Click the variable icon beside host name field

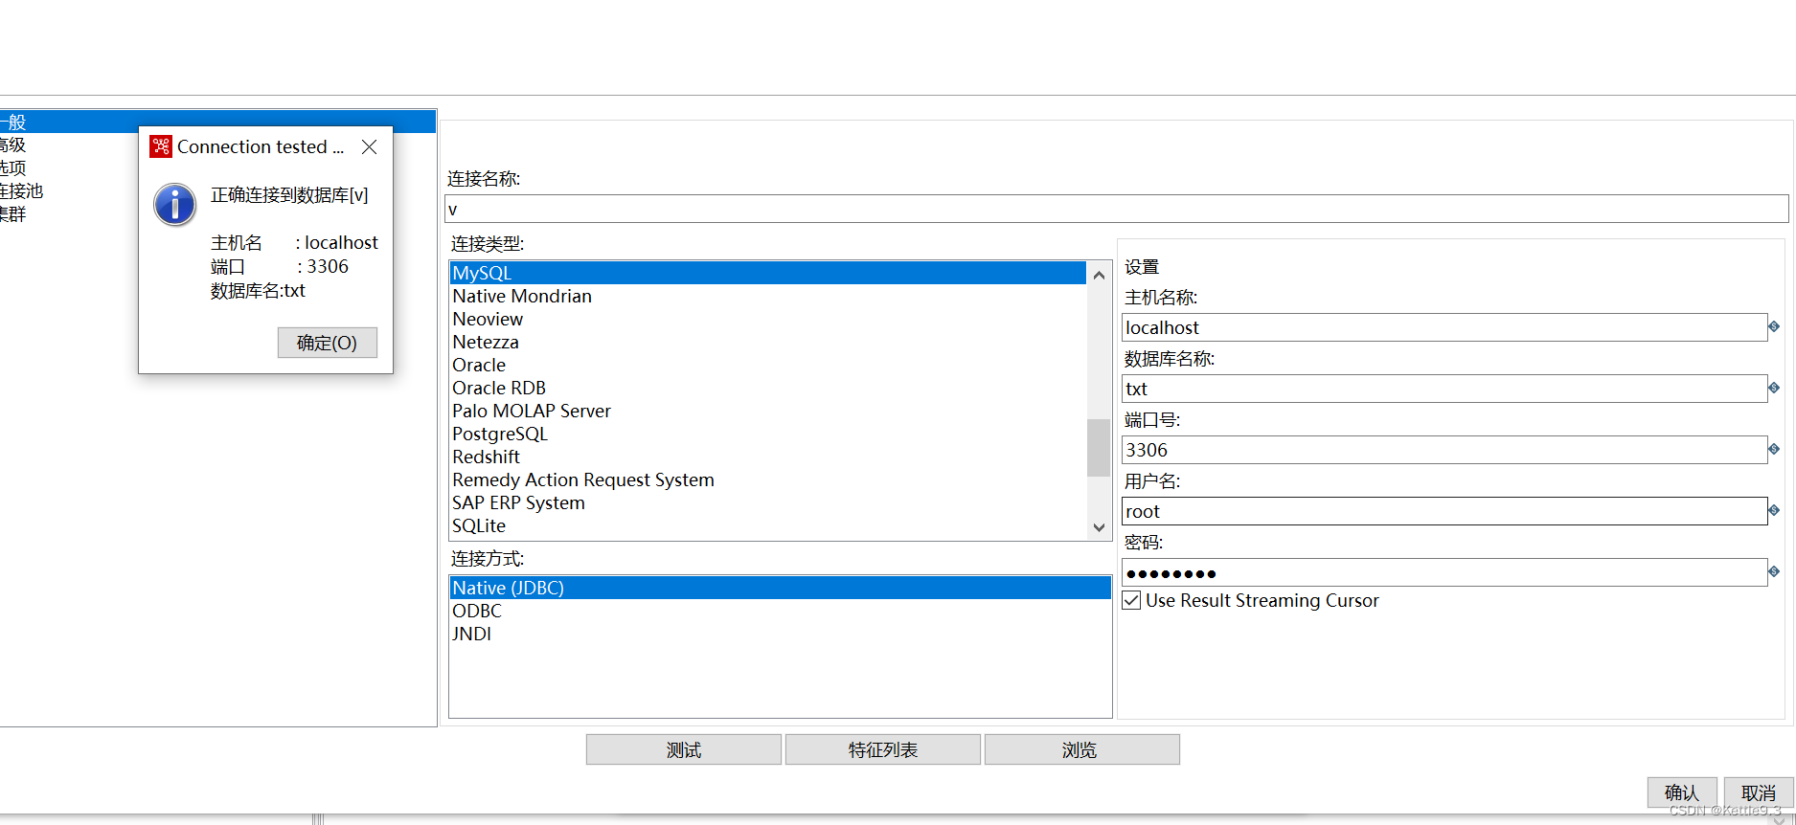click(x=1774, y=327)
